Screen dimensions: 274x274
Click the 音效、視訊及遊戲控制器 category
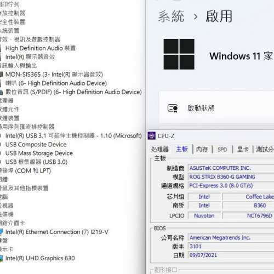(30, 39)
